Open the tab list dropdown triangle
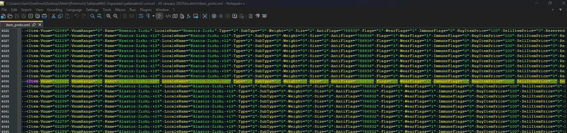Screen dimensions: 567x133 pos(560,10)
